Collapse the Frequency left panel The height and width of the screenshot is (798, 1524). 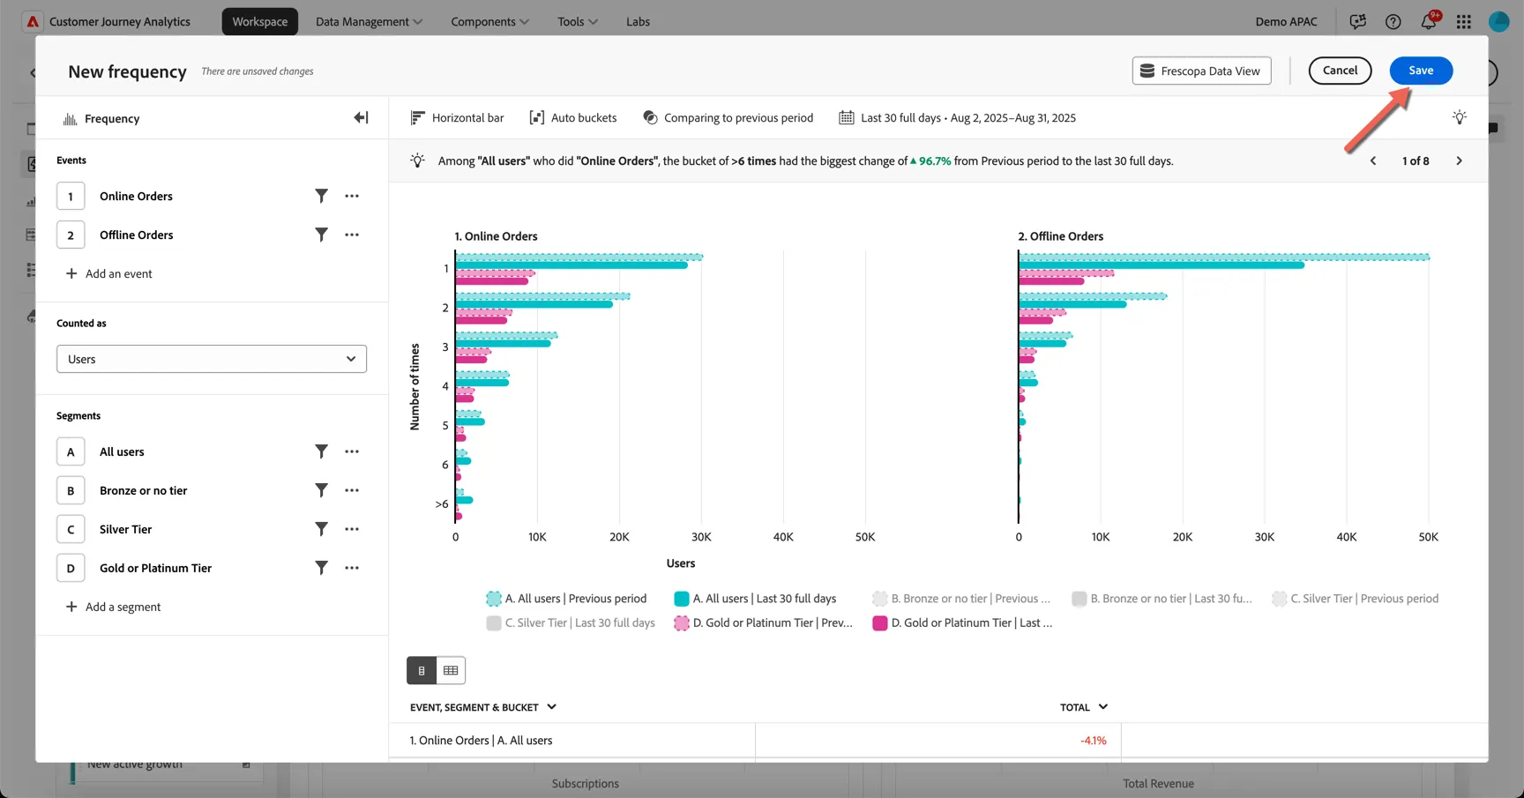click(x=361, y=117)
